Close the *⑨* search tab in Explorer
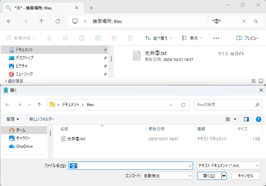Viewport: 266px width, 186px height. click(77, 8)
